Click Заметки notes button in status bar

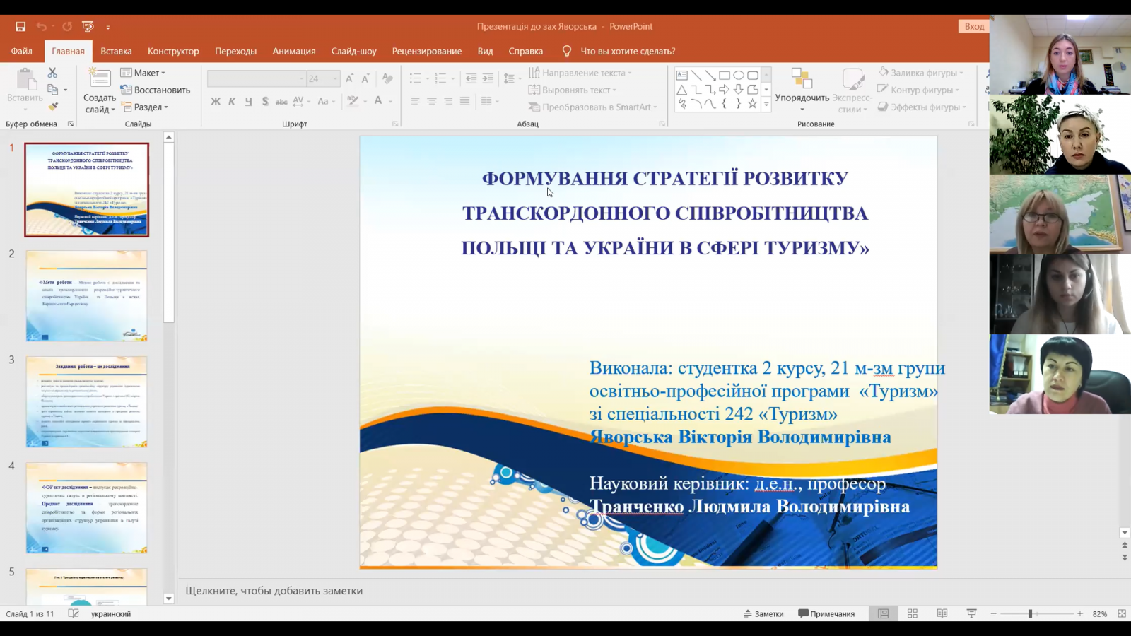(763, 613)
